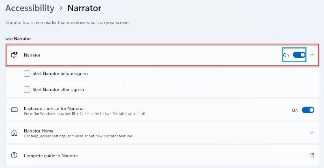324x168 pixels.
Task: Expand the Narrator Home section chevron
Action: [x=312, y=133]
